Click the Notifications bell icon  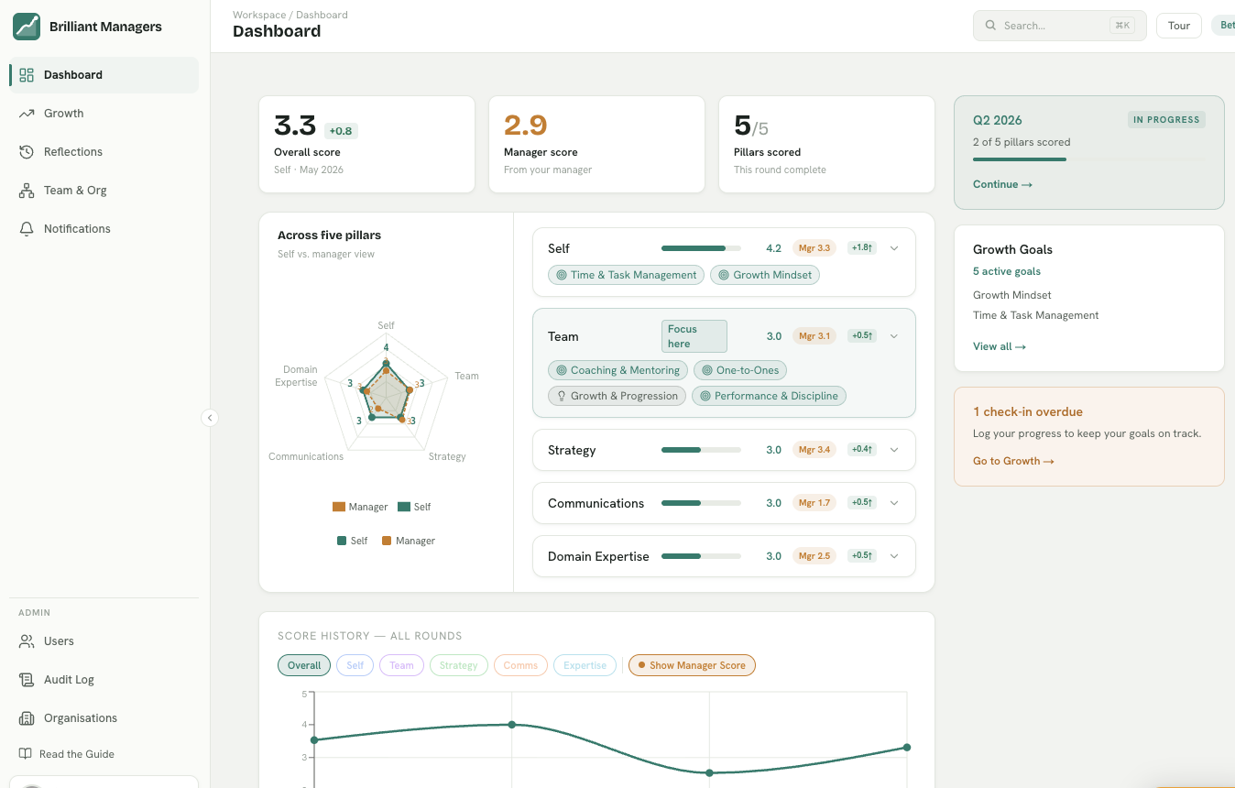point(27,229)
